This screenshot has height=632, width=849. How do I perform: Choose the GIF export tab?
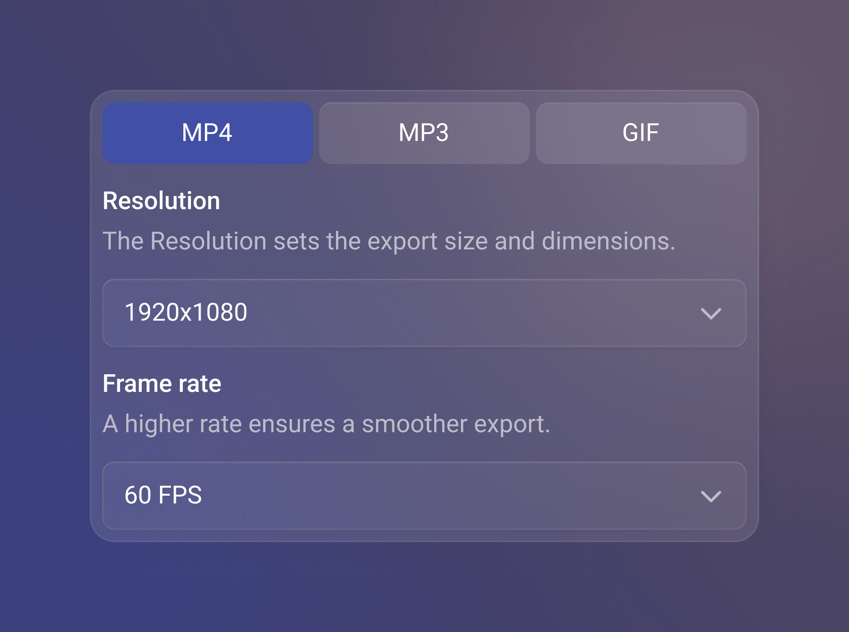coord(641,133)
